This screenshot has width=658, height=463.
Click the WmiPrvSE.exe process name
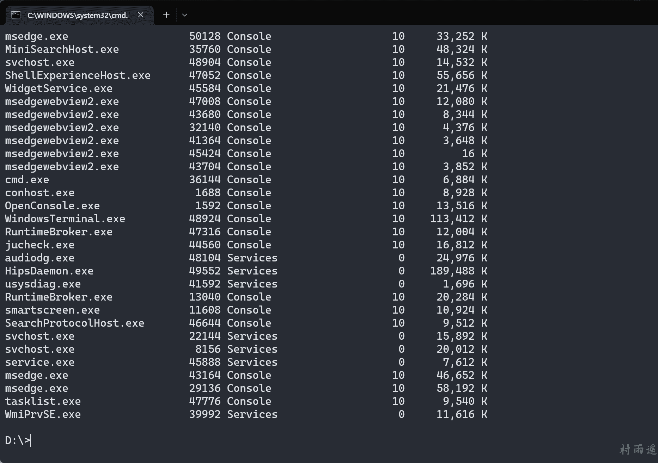pyautogui.click(x=43, y=414)
